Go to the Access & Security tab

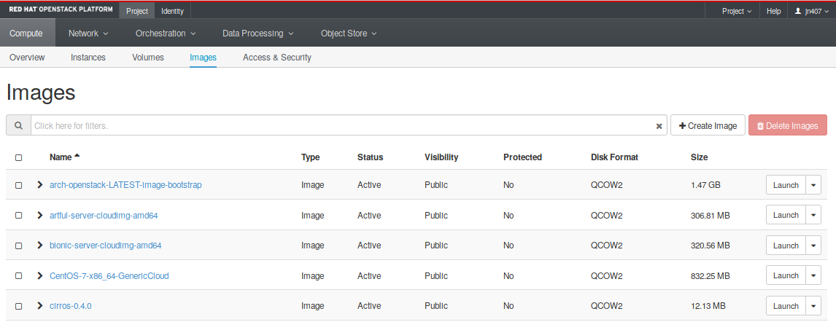point(276,58)
